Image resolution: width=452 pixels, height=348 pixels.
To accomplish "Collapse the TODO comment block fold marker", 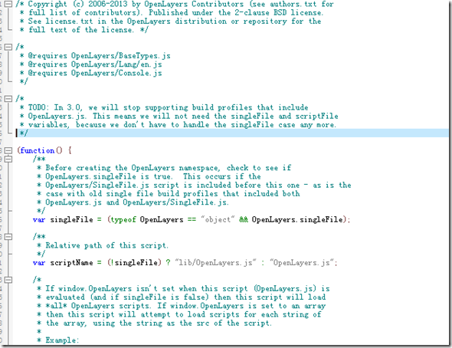I will (x=9, y=99).
